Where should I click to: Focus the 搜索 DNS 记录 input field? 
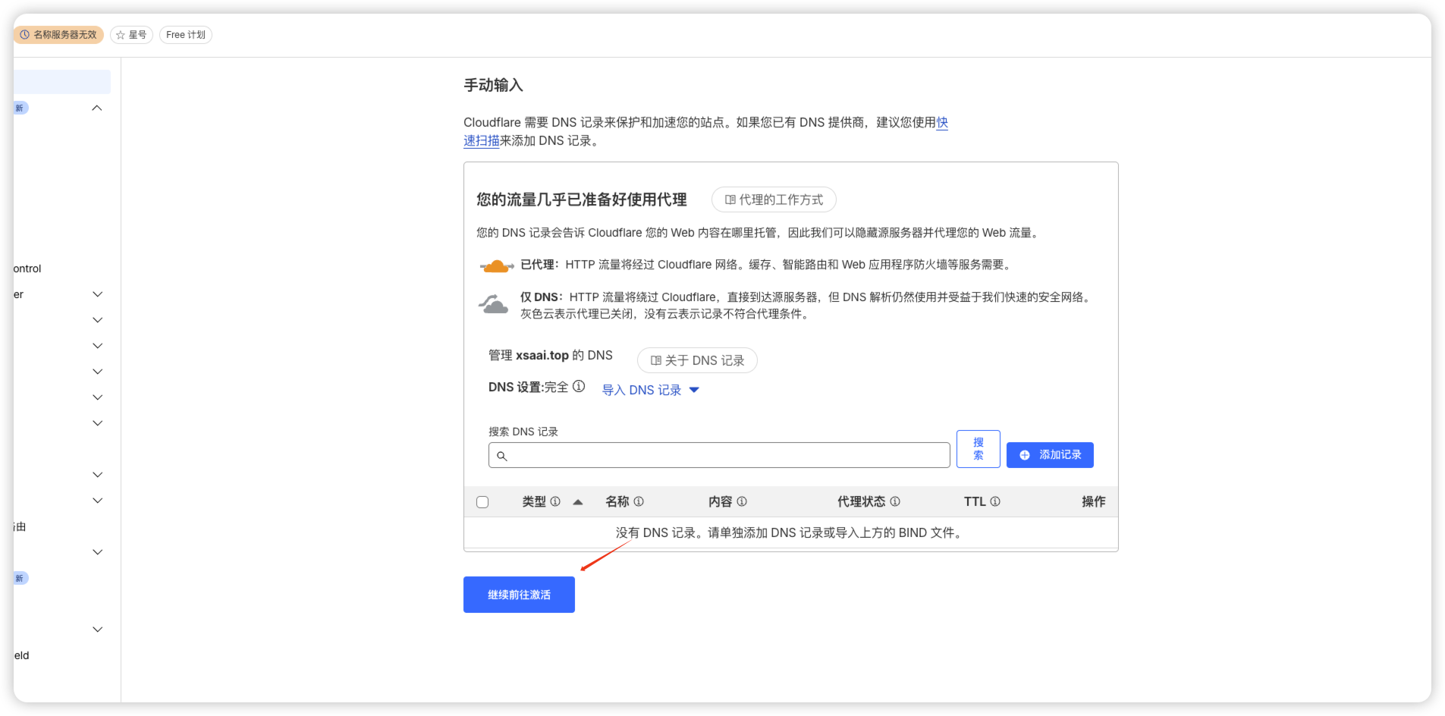click(719, 455)
